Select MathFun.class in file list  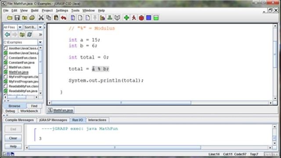[20, 67]
